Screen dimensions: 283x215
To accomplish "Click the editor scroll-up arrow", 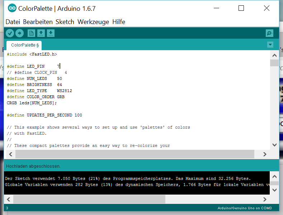I will click(x=274, y=55).
